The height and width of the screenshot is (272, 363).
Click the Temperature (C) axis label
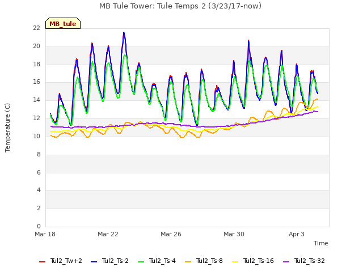[7, 127]
